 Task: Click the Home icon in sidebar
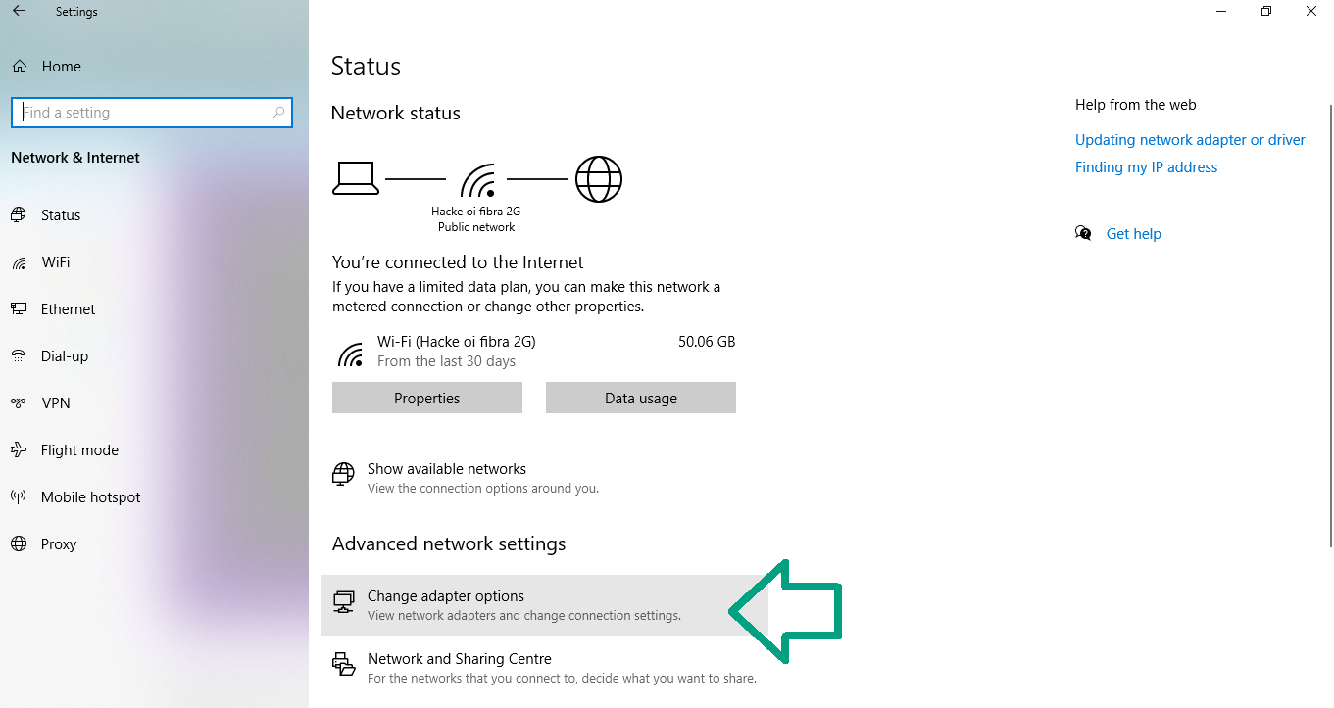click(x=19, y=67)
